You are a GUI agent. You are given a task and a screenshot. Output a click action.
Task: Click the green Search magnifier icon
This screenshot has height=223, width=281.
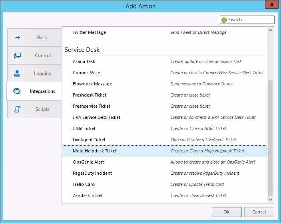(x=224, y=20)
